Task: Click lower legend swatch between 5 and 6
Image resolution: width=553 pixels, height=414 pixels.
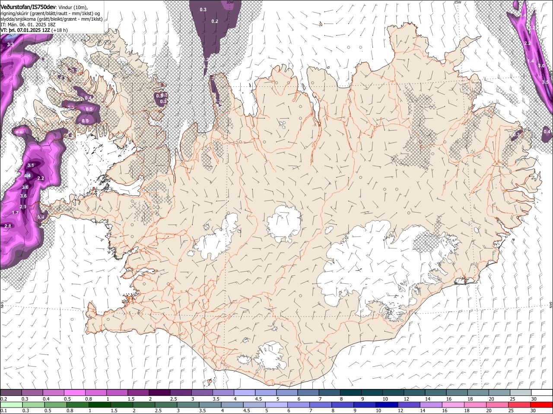Action: tap(276, 405)
